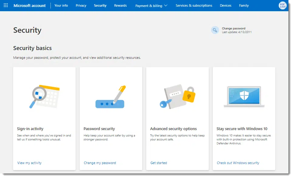The image size is (293, 178).
Task: Click Change my password link
Action: pyautogui.click(x=100, y=163)
